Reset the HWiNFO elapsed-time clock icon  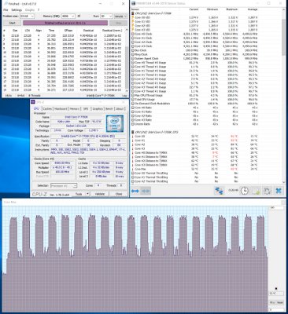[x=245, y=191]
